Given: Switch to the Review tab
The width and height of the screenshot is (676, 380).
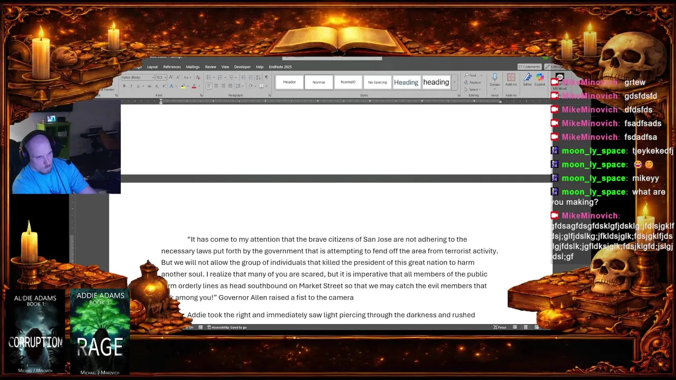Looking at the screenshot, I should pyautogui.click(x=210, y=67).
